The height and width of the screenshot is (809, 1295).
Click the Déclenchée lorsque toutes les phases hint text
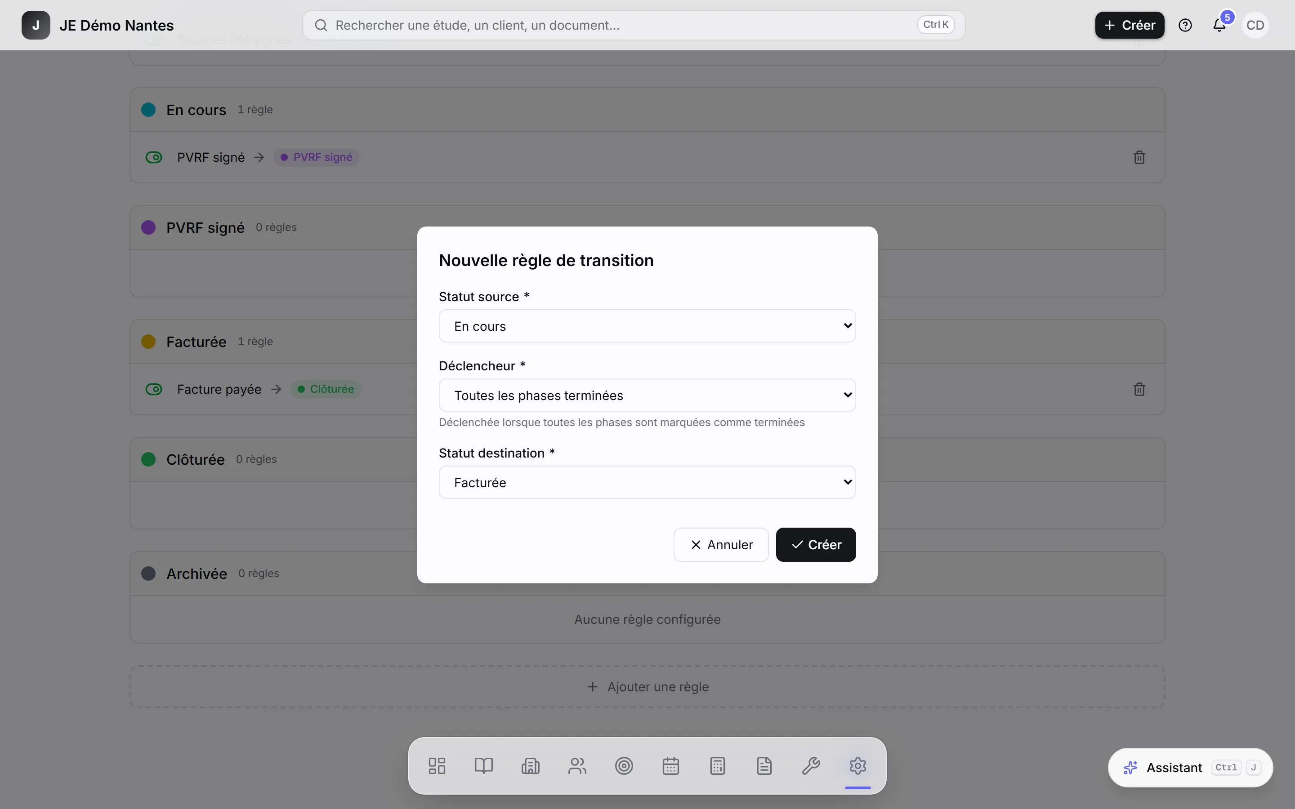(621, 422)
